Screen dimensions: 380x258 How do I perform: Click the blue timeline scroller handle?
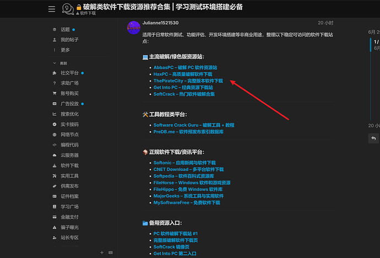point(371,45)
